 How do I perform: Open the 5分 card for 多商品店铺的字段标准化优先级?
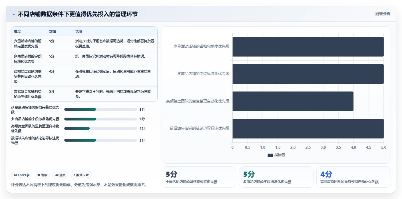click(x=276, y=177)
